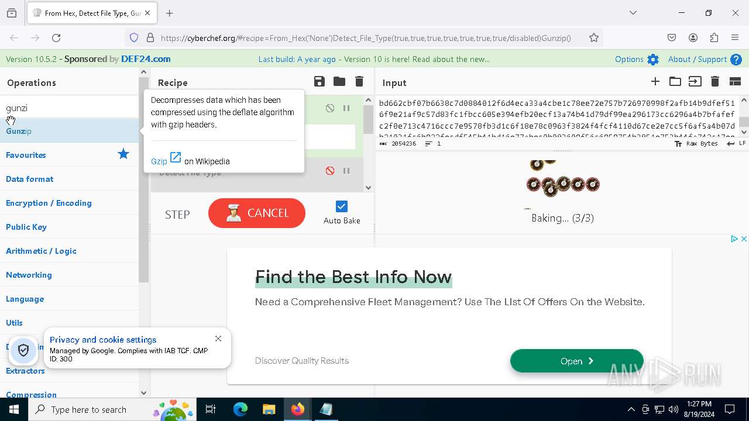Focus the operations search box

coord(70,108)
